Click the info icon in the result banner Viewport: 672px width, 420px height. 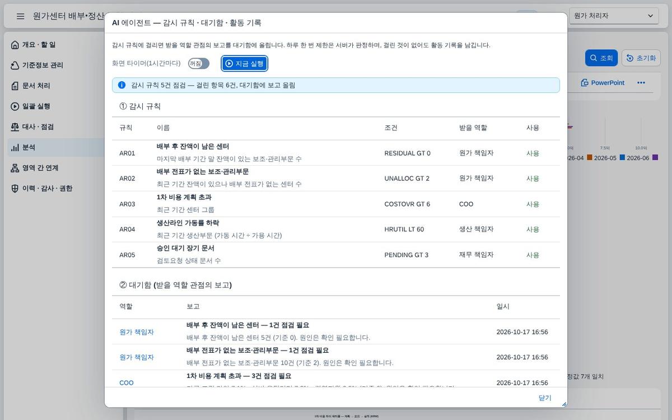[x=122, y=85]
